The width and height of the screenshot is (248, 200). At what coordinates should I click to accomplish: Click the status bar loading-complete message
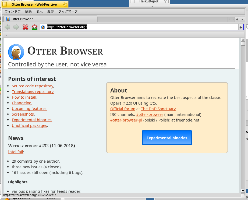point(30,195)
